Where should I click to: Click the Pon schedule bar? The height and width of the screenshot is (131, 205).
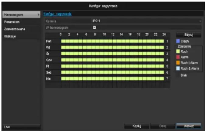pyautogui.click(x=112, y=41)
